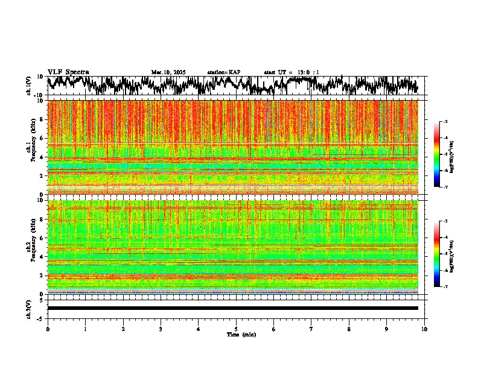Click tick label '1' on the Time axis

pyautogui.click(x=85, y=329)
